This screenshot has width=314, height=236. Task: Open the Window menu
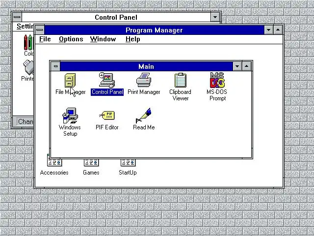[x=103, y=39]
